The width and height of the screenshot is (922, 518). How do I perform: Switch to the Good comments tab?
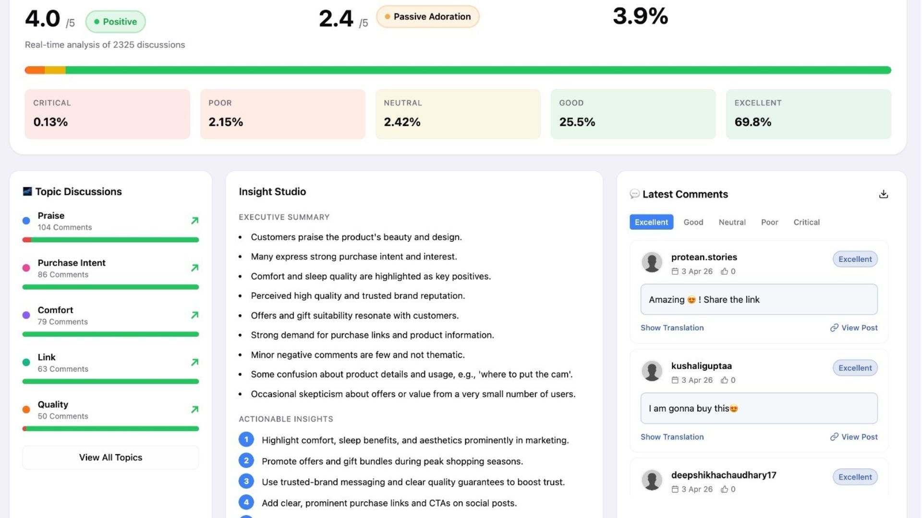pyautogui.click(x=693, y=222)
